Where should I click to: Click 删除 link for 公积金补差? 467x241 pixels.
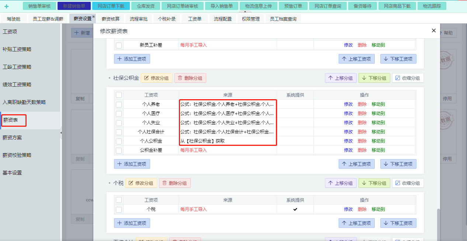(x=362, y=150)
